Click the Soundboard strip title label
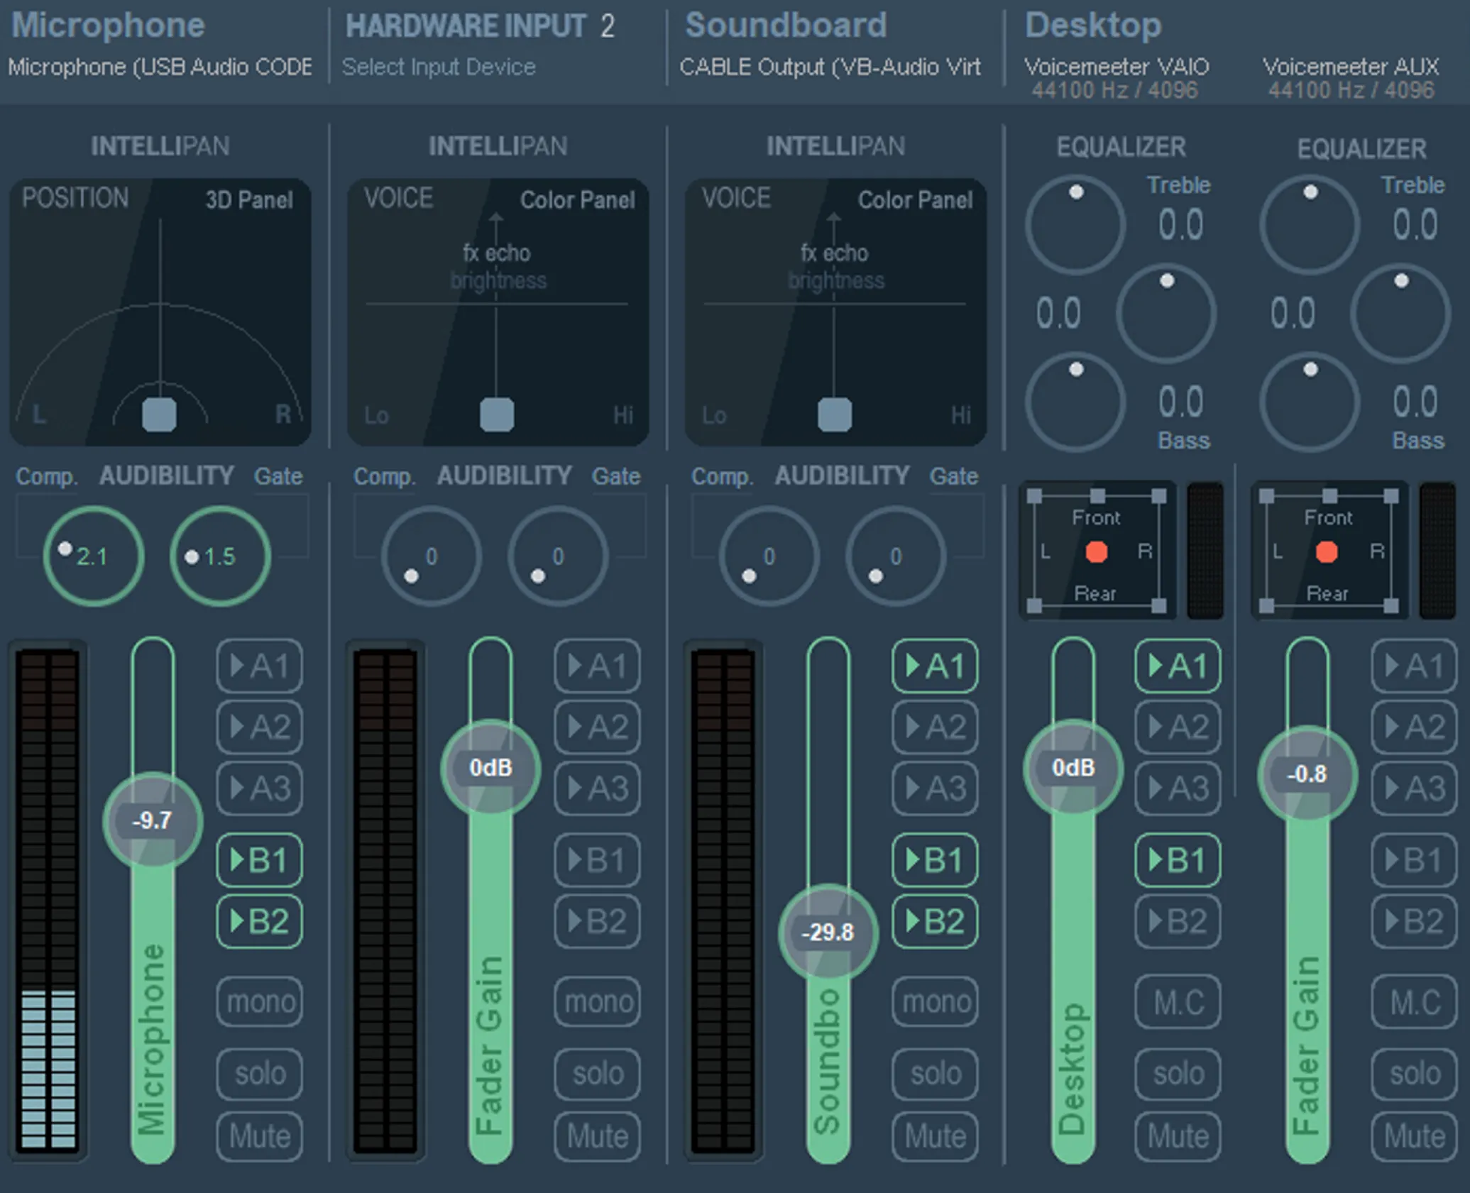This screenshot has width=1470, height=1193. 786,26
